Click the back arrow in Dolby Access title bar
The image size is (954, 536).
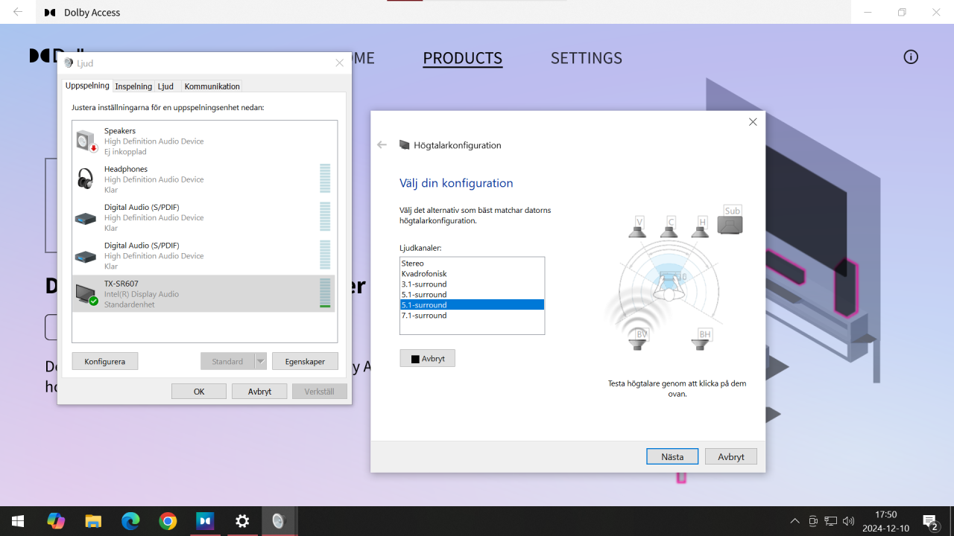pyautogui.click(x=18, y=12)
